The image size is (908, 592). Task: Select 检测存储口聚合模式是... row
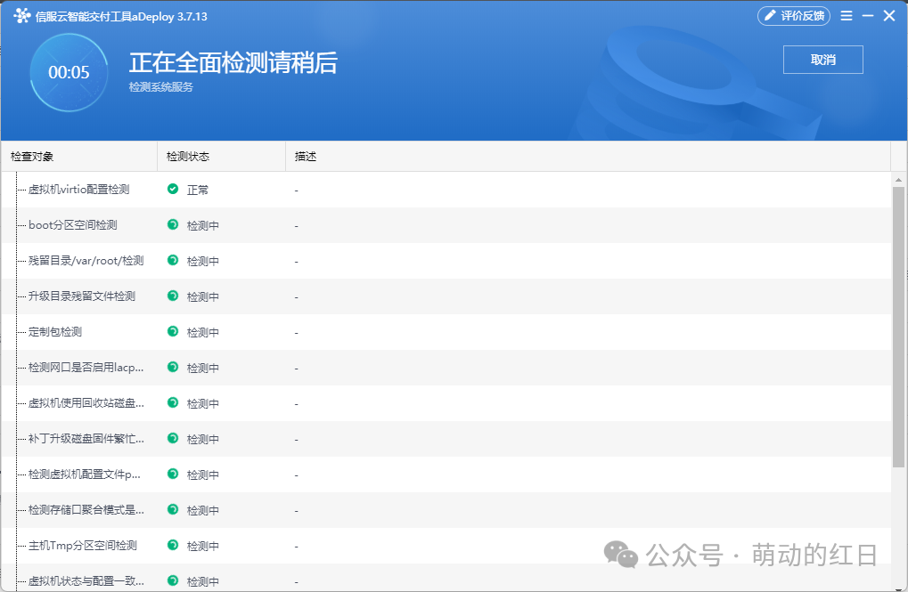click(x=446, y=510)
